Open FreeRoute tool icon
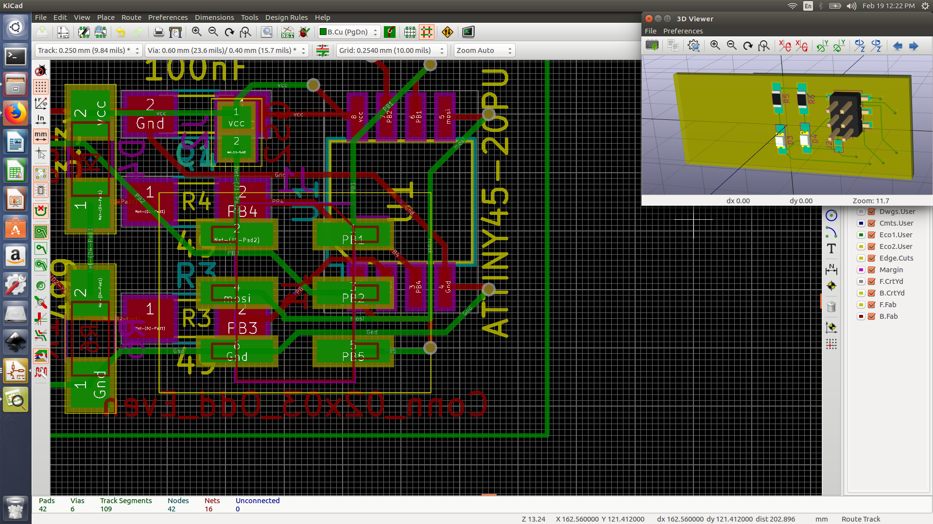 click(x=448, y=32)
